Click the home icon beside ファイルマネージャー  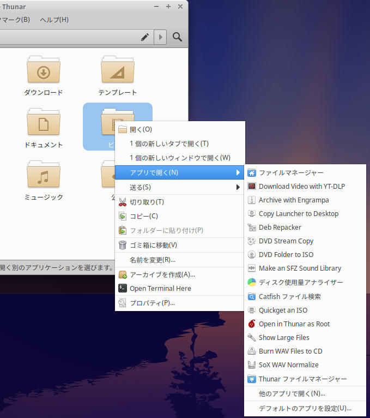tap(252, 173)
